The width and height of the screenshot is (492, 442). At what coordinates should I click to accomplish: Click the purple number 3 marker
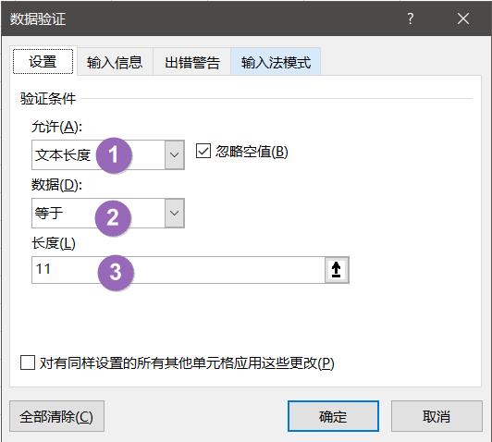116,272
